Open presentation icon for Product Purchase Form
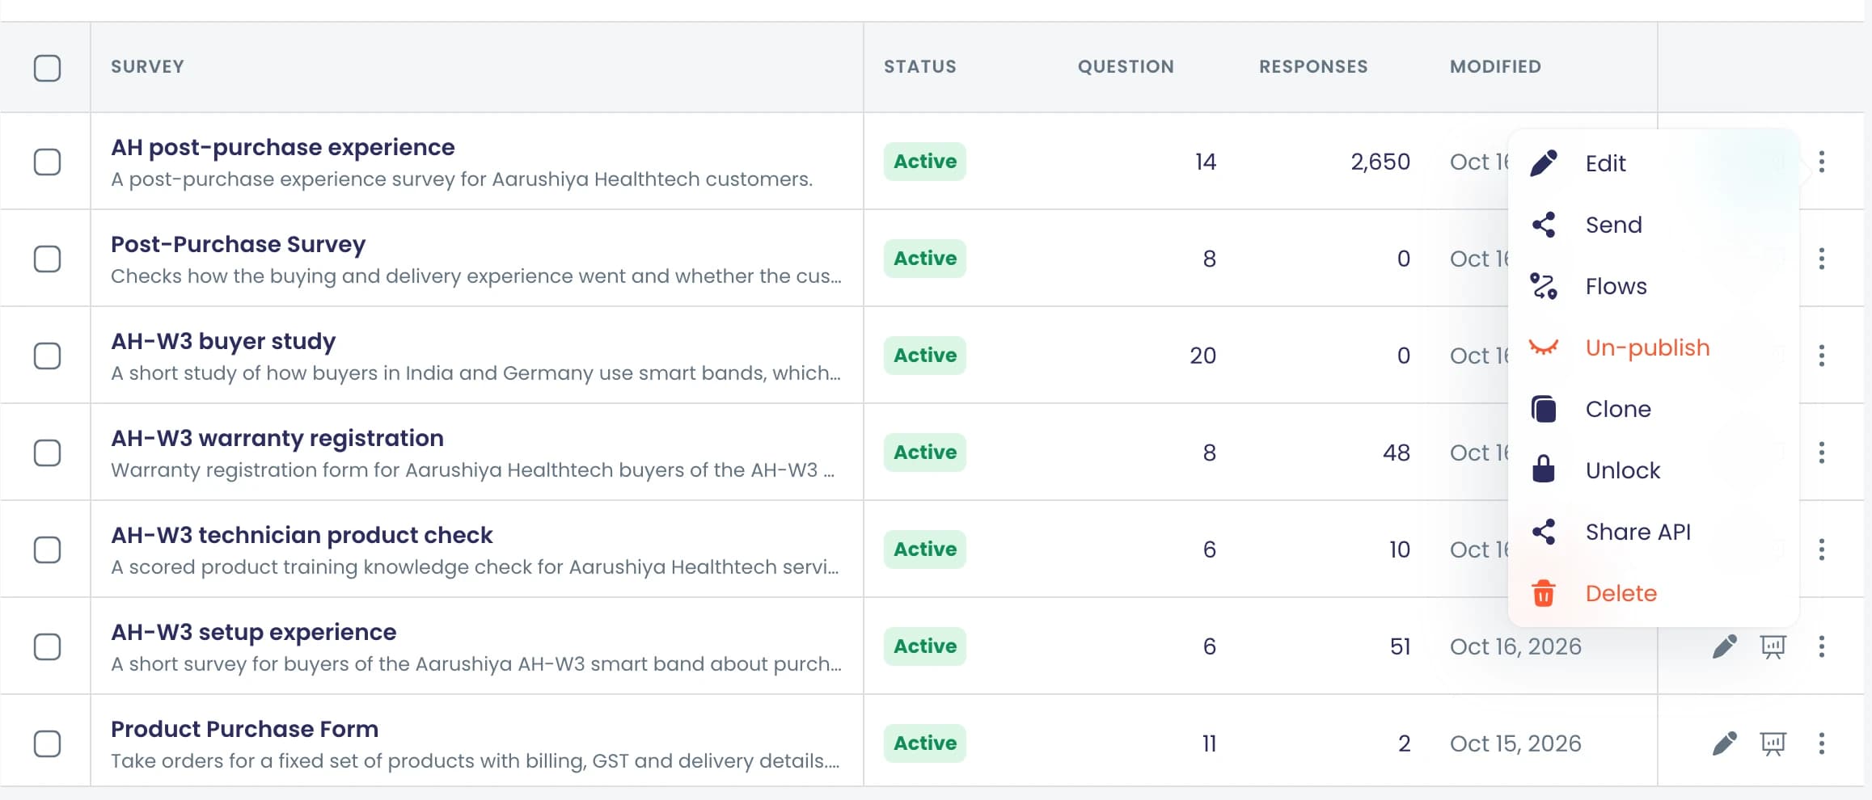Viewport: 1872px width, 800px height. click(x=1773, y=743)
